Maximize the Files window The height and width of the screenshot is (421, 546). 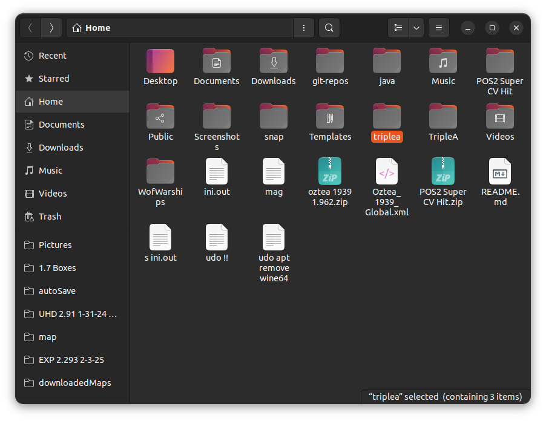point(492,28)
